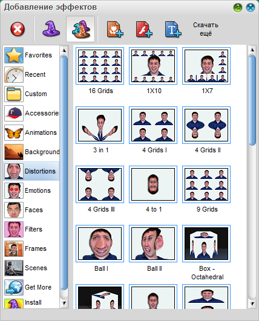Click the effects gallery scroll up arrow

pyautogui.click(x=252, y=50)
